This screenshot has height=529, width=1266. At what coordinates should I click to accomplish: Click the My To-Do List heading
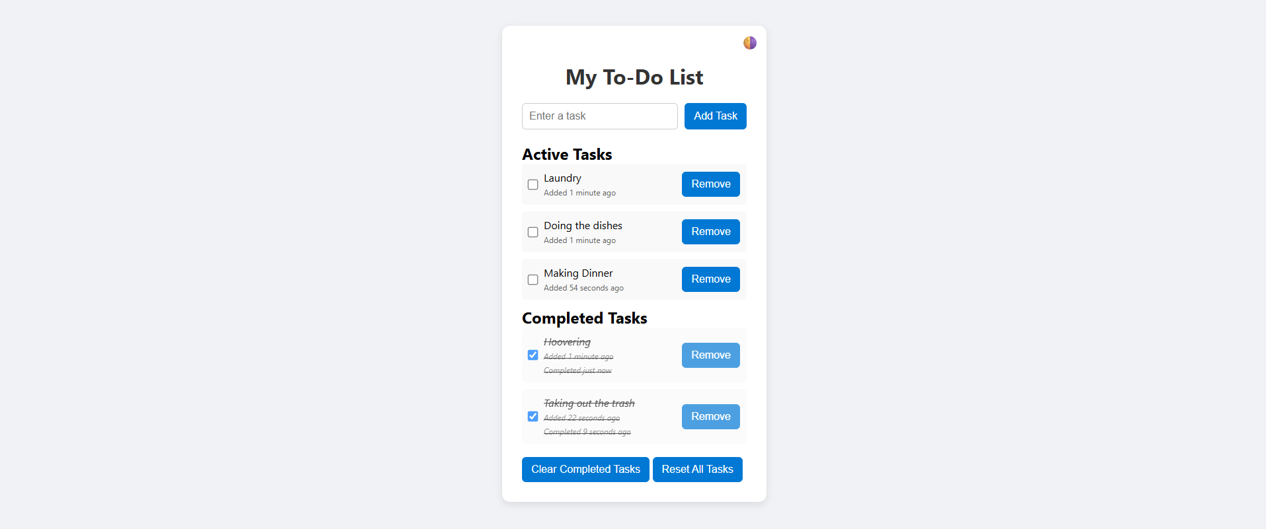[x=634, y=77]
